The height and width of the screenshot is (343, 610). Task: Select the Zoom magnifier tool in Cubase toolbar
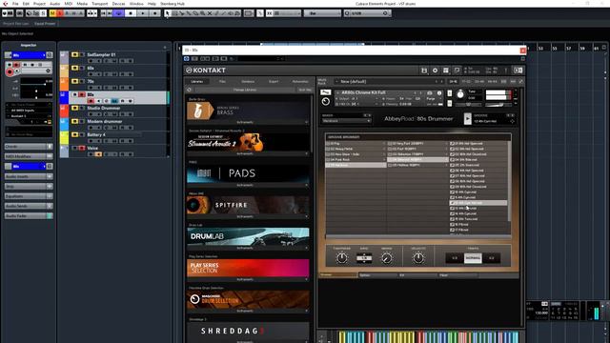[203, 13]
